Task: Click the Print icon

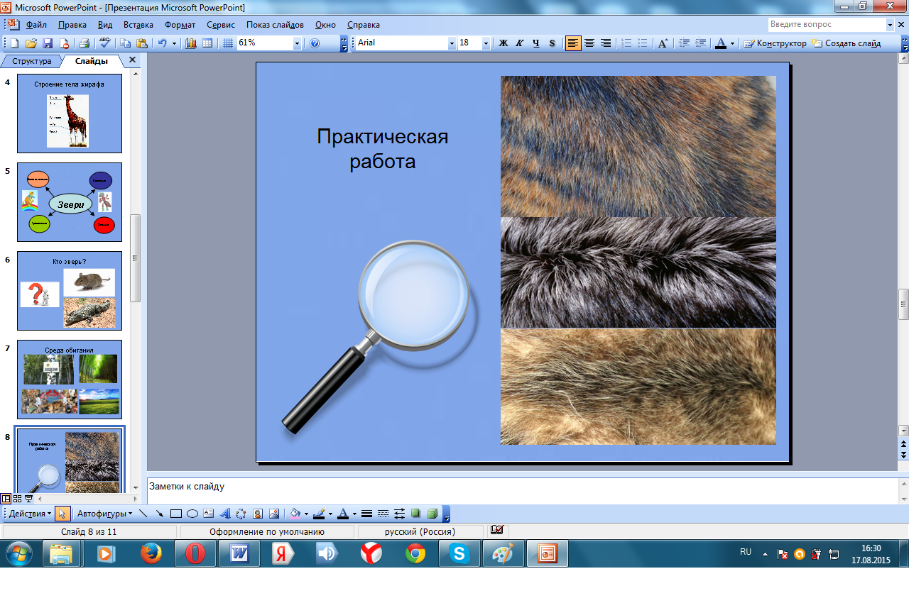Action: 84,43
